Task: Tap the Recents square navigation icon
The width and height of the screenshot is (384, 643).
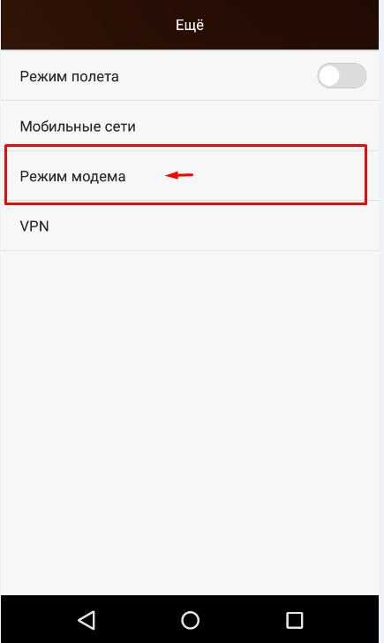Action: point(294,620)
